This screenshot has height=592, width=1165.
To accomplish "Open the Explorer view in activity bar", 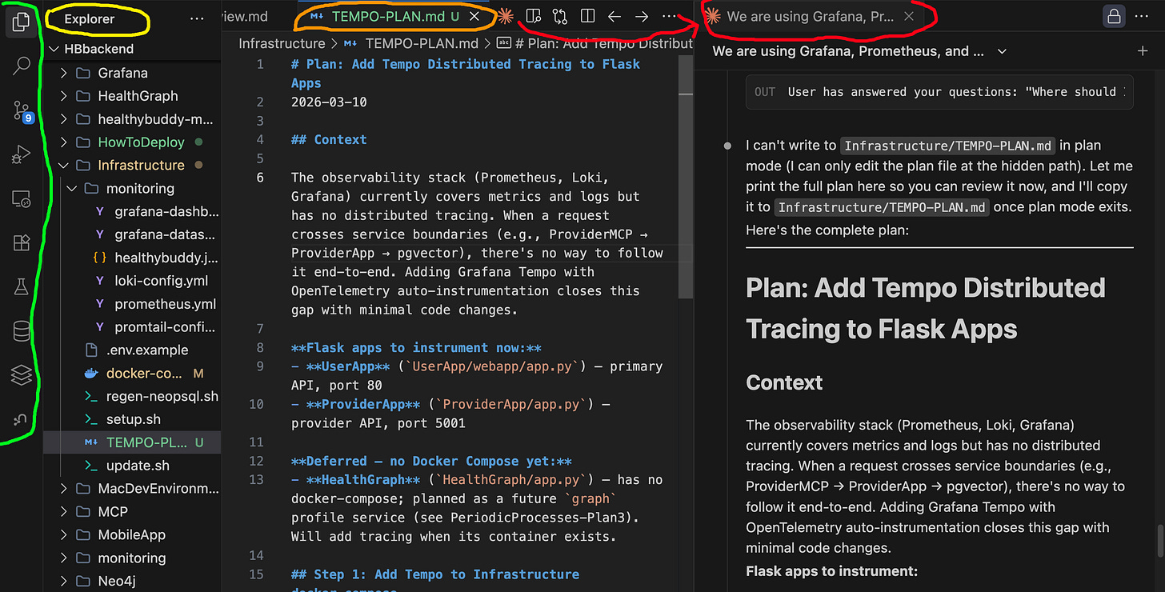I will 22,22.
